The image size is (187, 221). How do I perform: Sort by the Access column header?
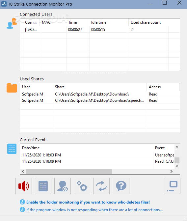[163, 87]
